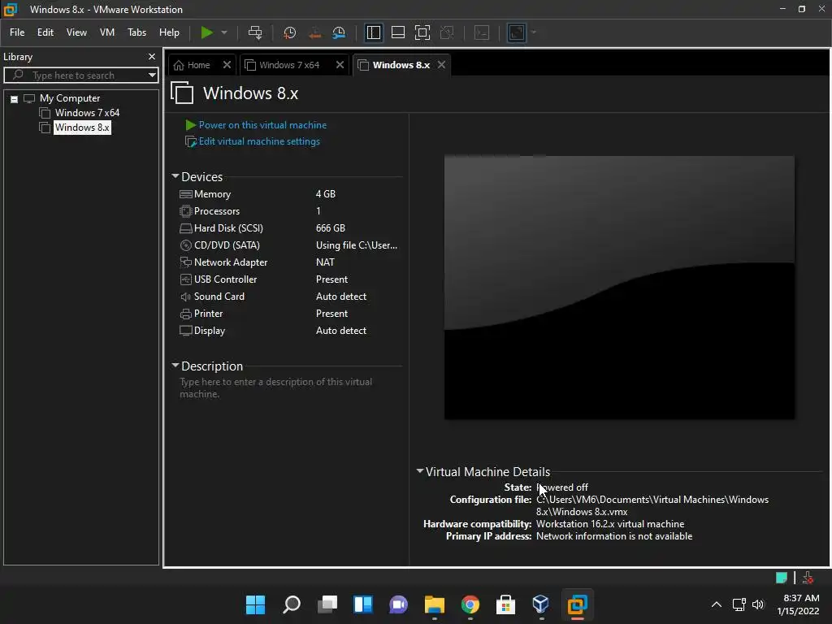Collapse the Devices section

pyautogui.click(x=175, y=176)
